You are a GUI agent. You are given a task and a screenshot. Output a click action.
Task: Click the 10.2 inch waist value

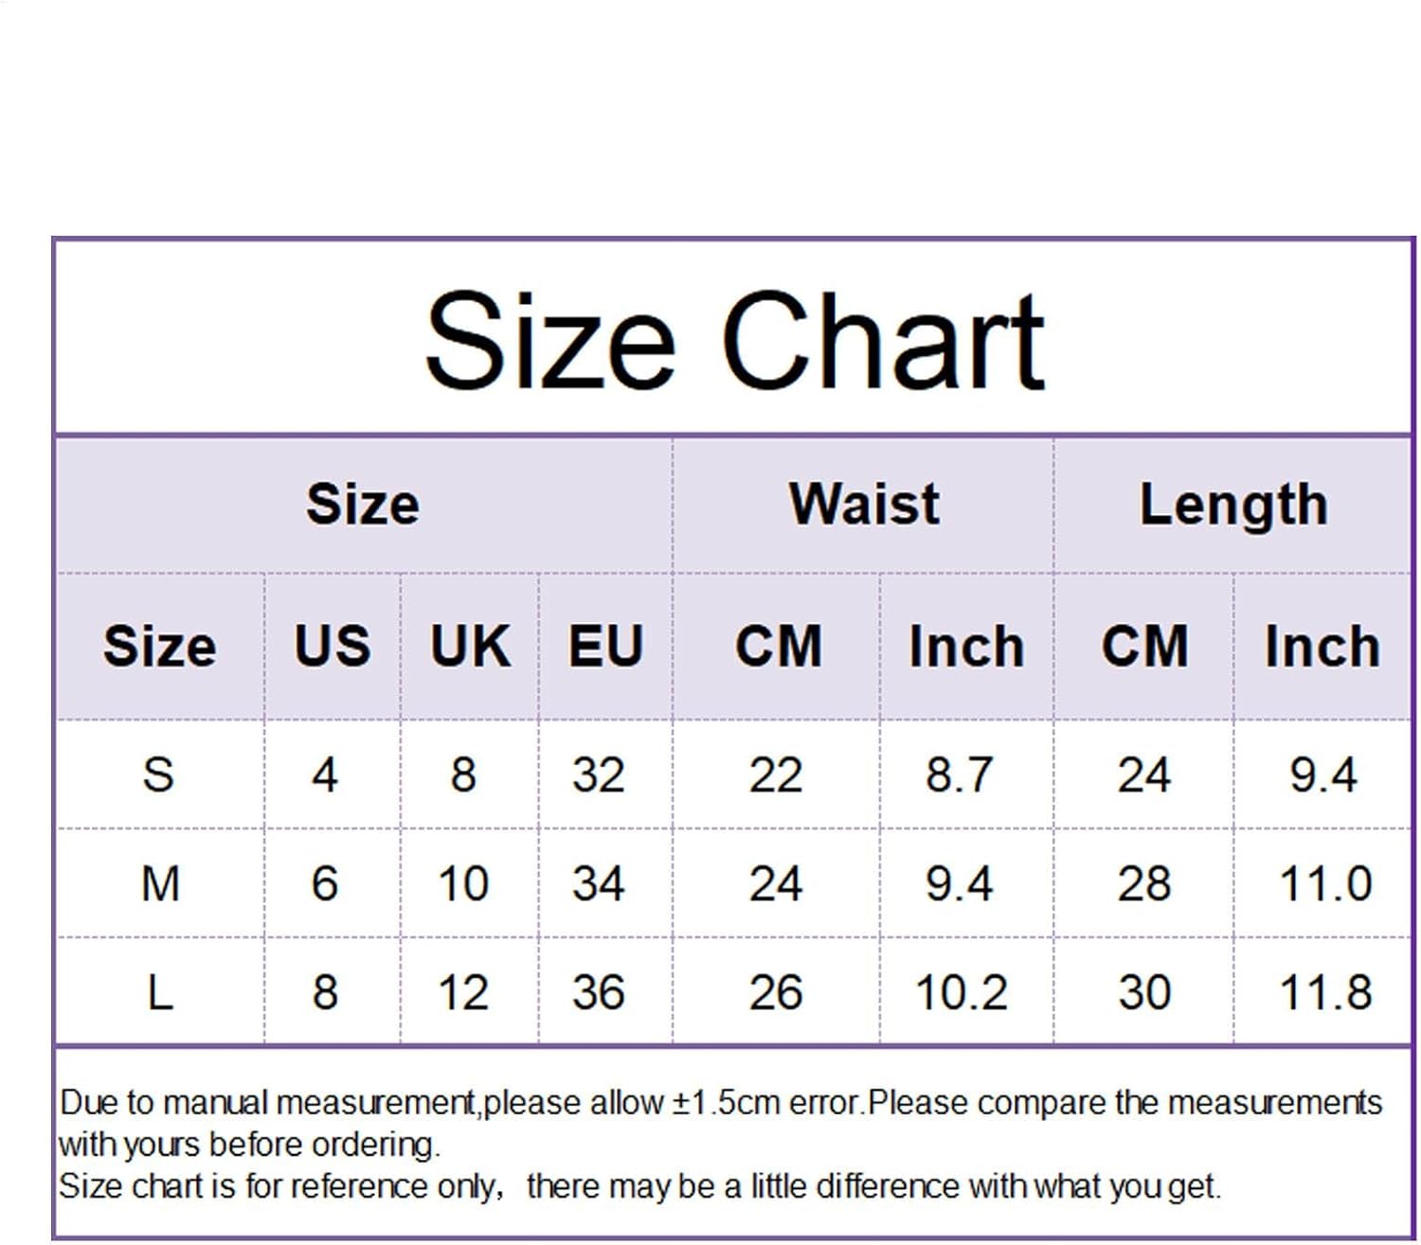[961, 993]
